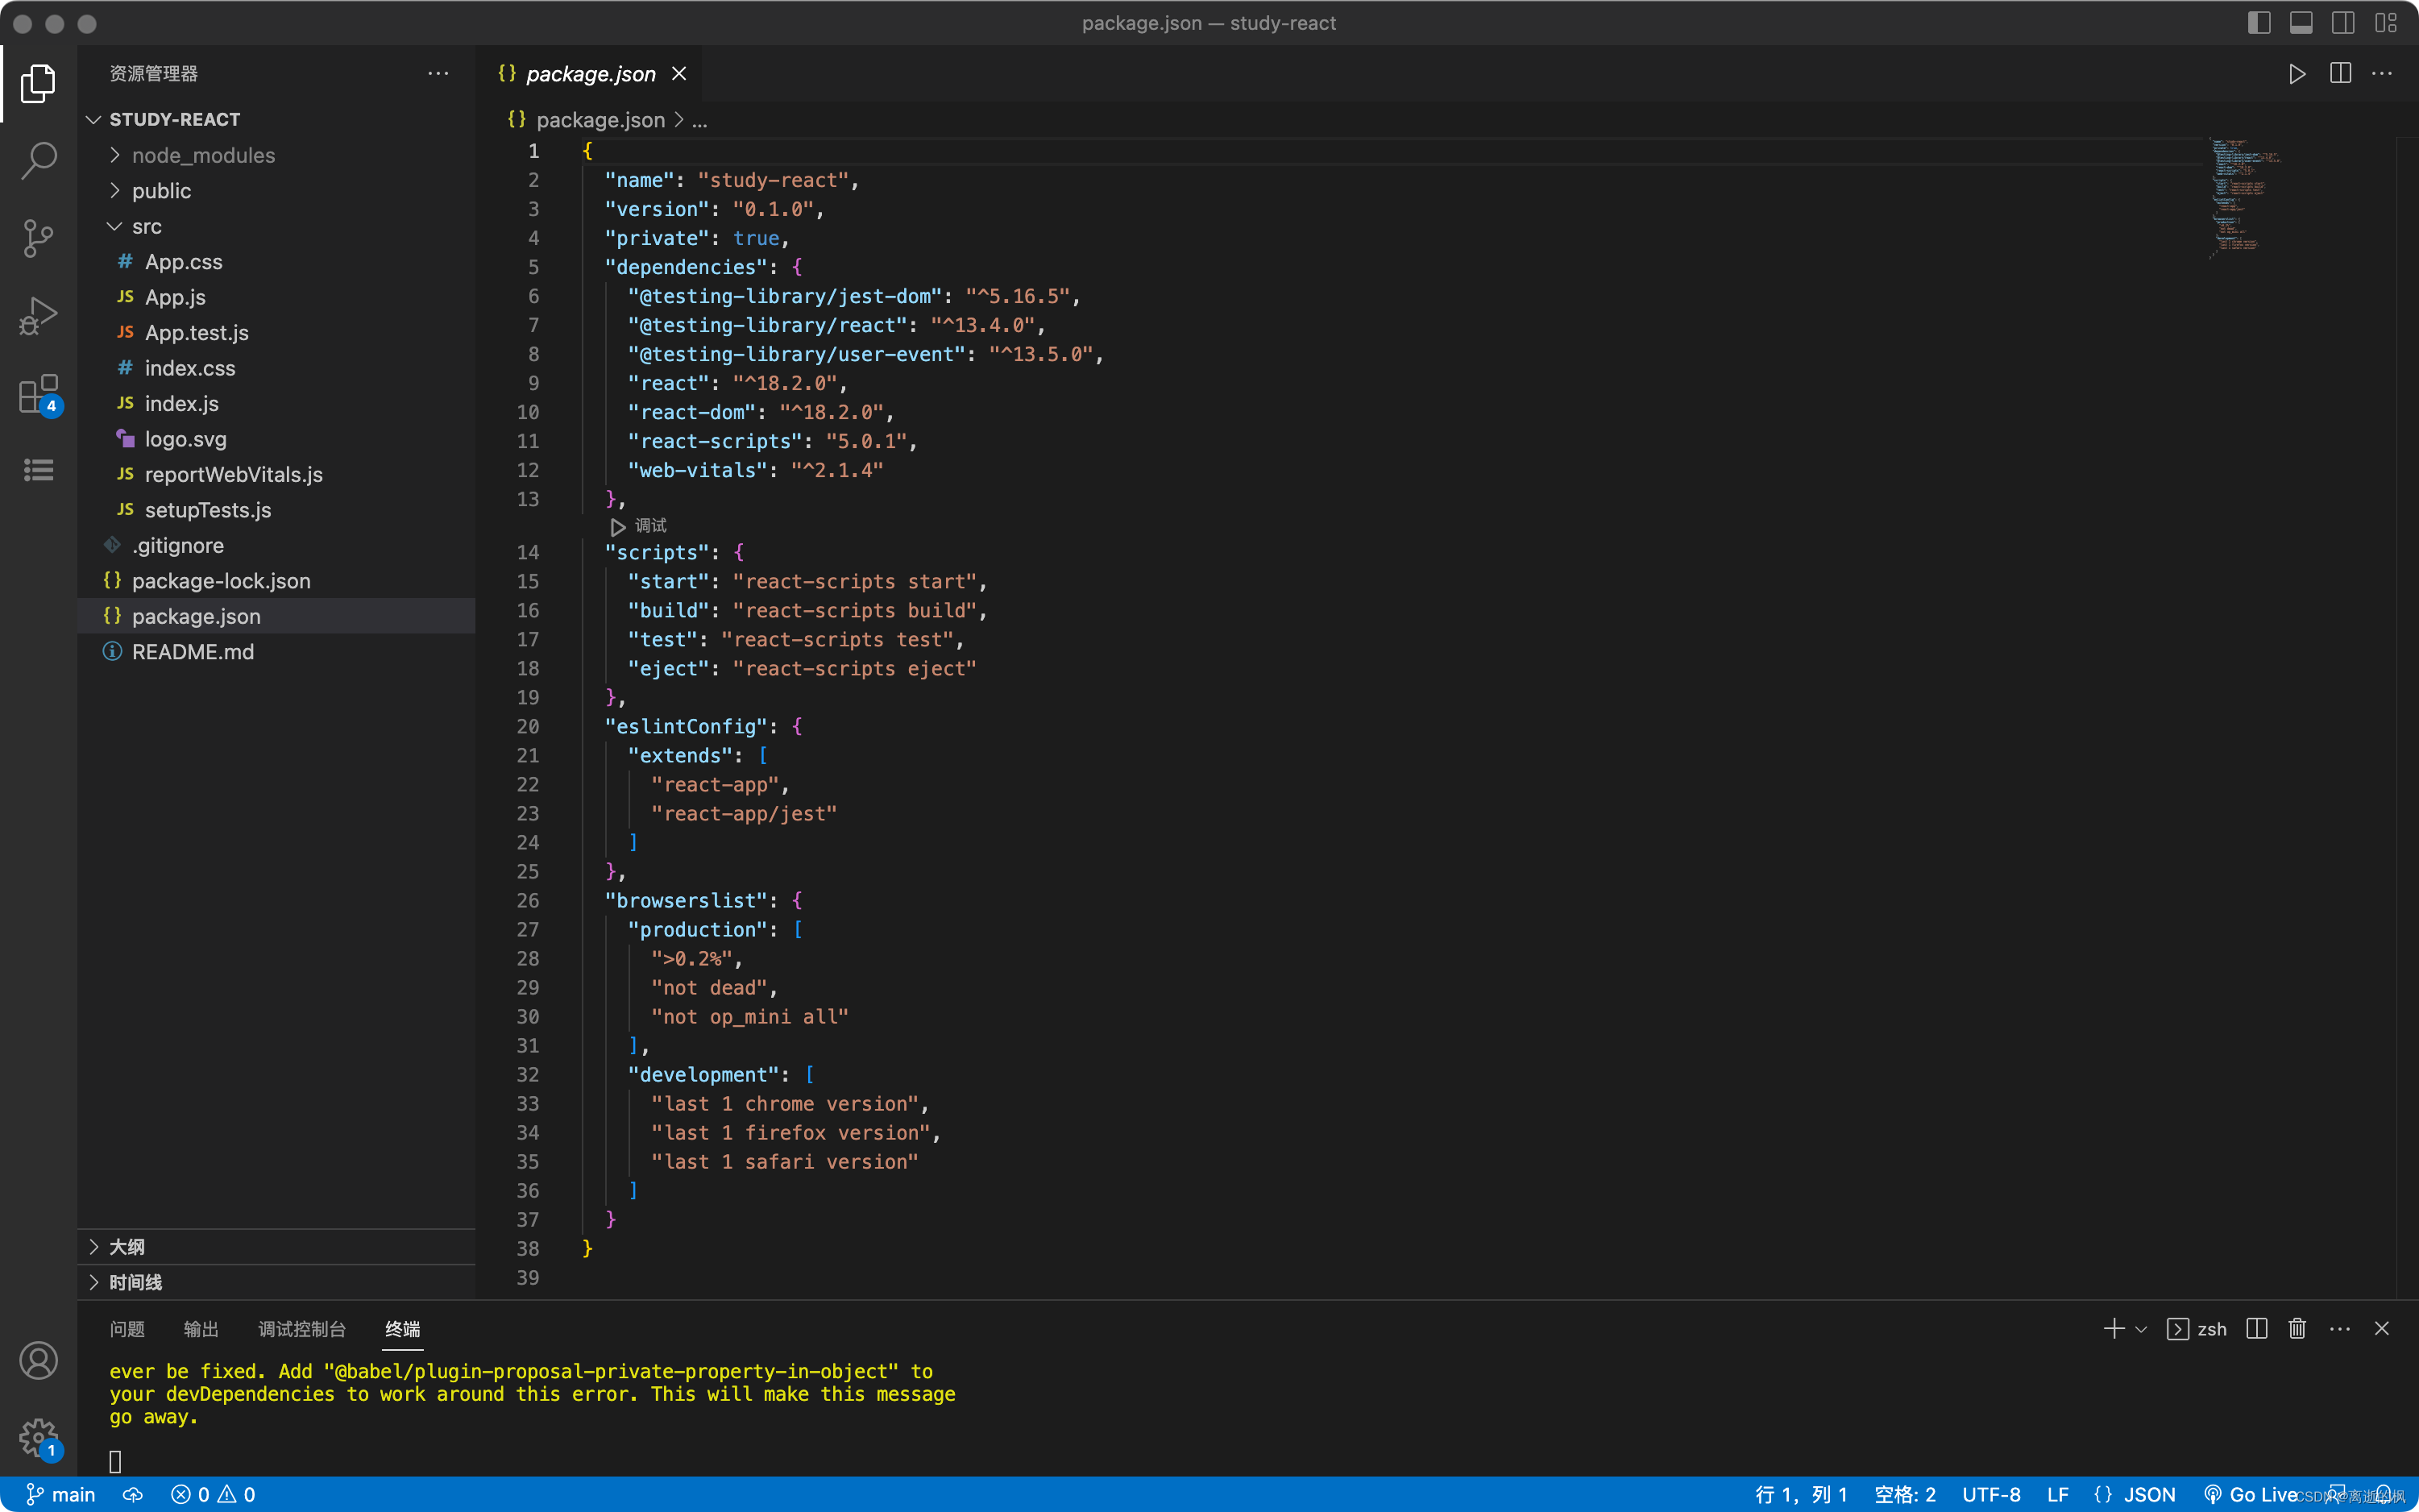The width and height of the screenshot is (2419, 1512).
Task: Toggle bottom panel visibility in title bar
Action: 2301,23
